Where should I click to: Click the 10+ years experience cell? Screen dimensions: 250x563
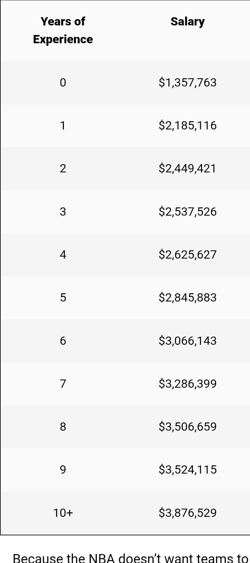tap(63, 513)
